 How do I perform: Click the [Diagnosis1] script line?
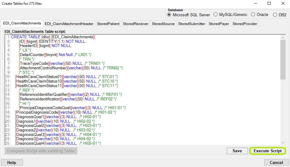point(55,121)
